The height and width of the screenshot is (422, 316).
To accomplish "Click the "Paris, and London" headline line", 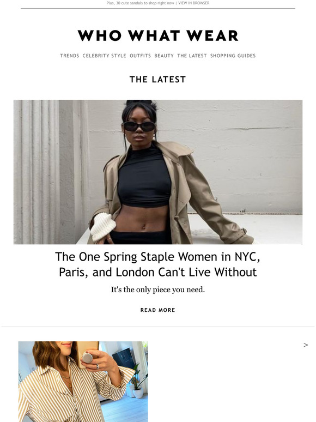I will 158,272.
